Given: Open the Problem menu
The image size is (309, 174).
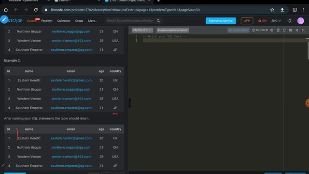Looking at the screenshot, I should coord(47,21).
